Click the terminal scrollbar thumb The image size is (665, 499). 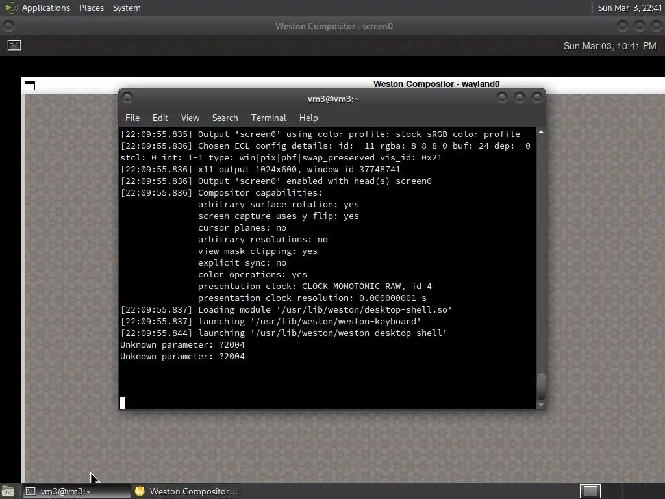[541, 386]
